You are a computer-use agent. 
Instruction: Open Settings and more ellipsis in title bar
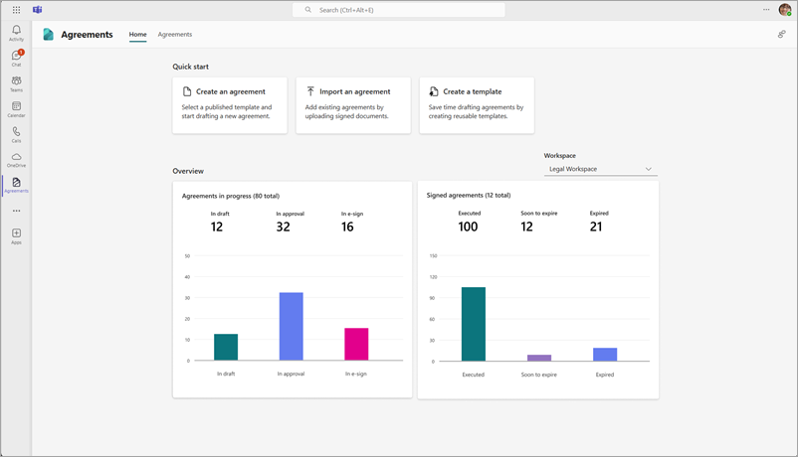point(766,10)
